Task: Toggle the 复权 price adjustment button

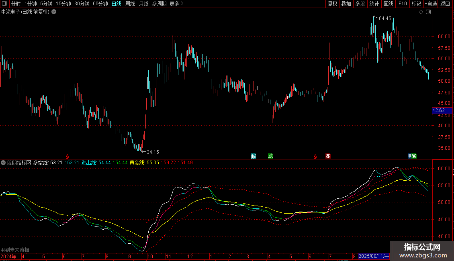Action: tap(332, 4)
